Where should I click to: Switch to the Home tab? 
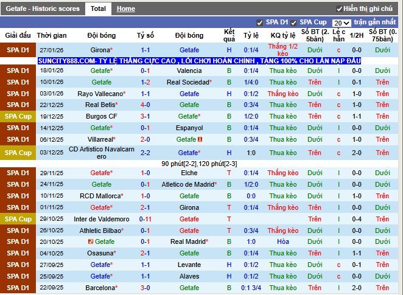(125, 9)
